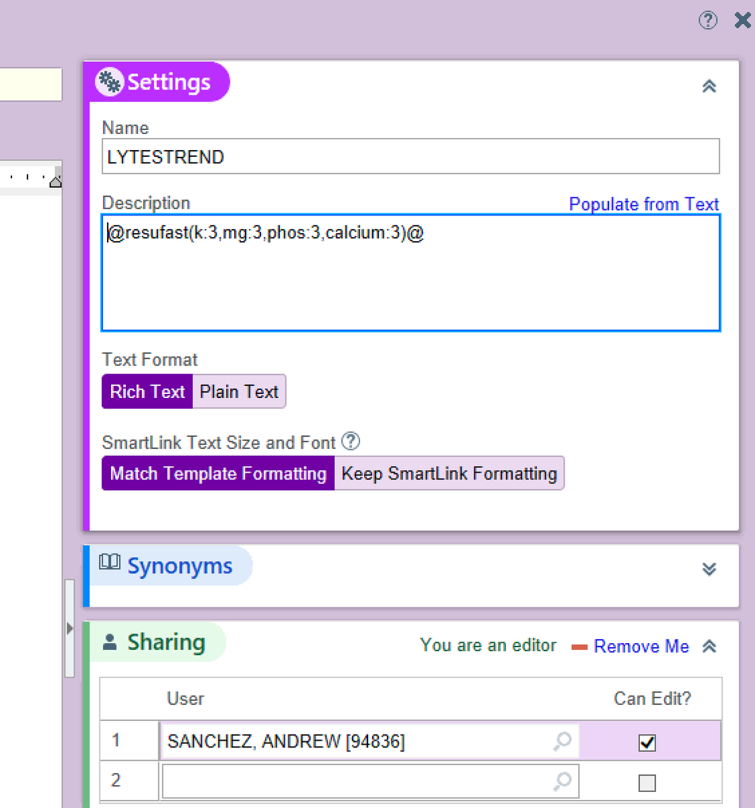Click the left pane splitter arrow
The width and height of the screenshot is (755, 808).
[69, 628]
